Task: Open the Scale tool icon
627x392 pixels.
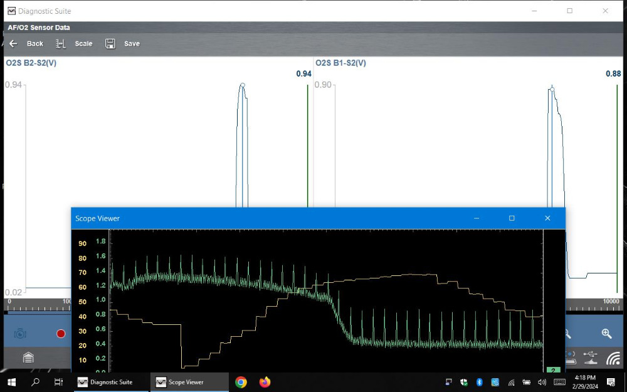Action: 61,44
